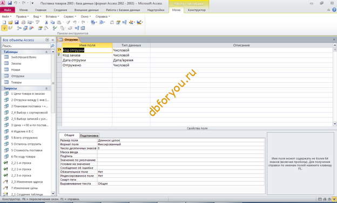Click the Cut scissors icon
This screenshot has width=337, height=203.
[46, 22]
